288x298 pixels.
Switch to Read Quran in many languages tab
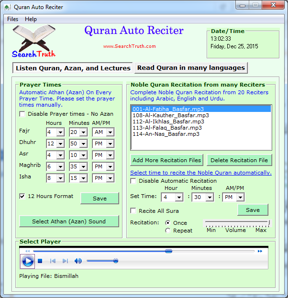[x=191, y=68]
